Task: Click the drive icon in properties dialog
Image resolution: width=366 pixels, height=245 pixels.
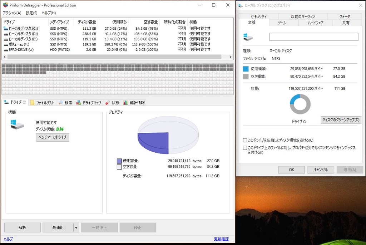Action: tap(248, 37)
